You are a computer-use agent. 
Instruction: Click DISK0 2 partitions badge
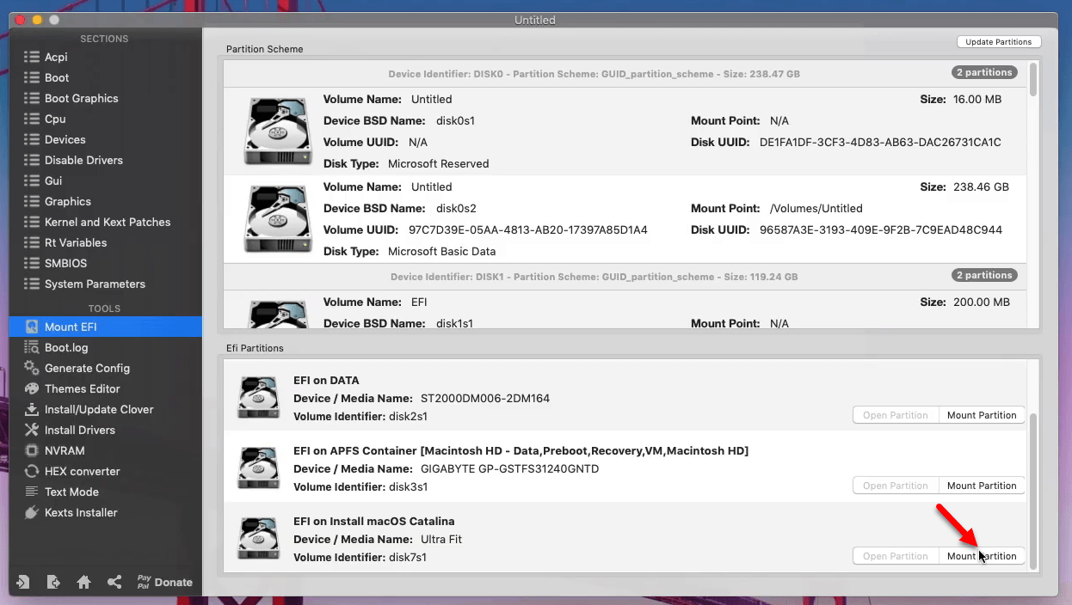(984, 73)
